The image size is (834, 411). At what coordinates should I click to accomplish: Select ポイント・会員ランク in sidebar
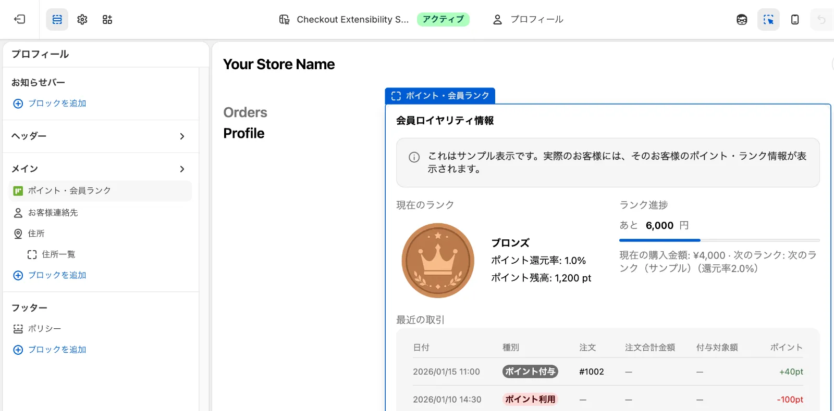pyautogui.click(x=101, y=191)
